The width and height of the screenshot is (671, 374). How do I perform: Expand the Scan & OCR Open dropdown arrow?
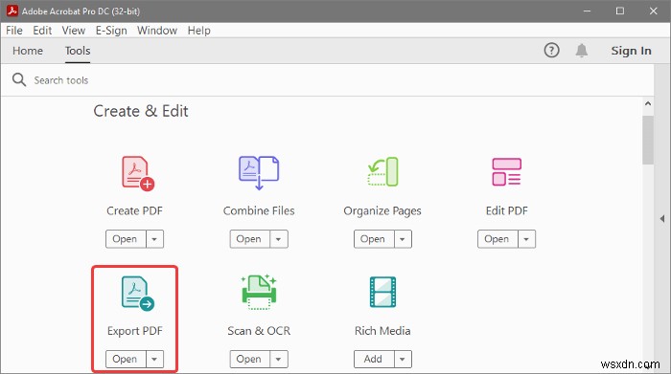pos(279,359)
